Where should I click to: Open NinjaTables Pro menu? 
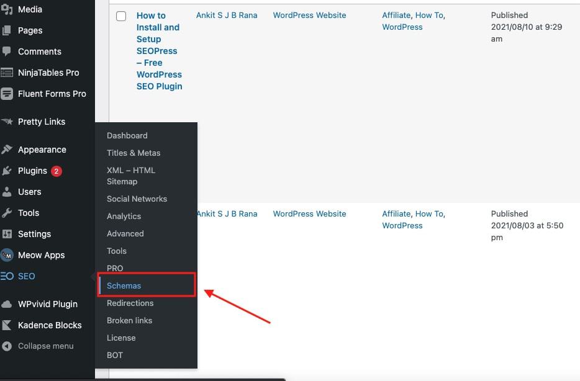point(47,73)
